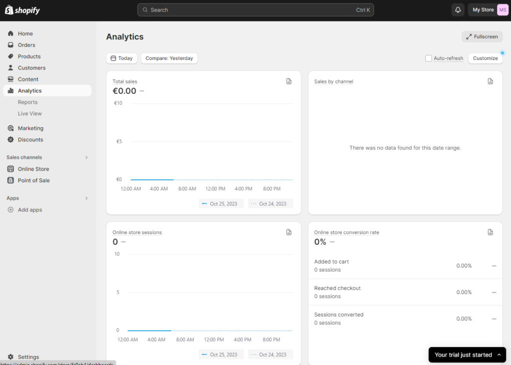
Task: Go to Home in sidebar
Action: 47,33
